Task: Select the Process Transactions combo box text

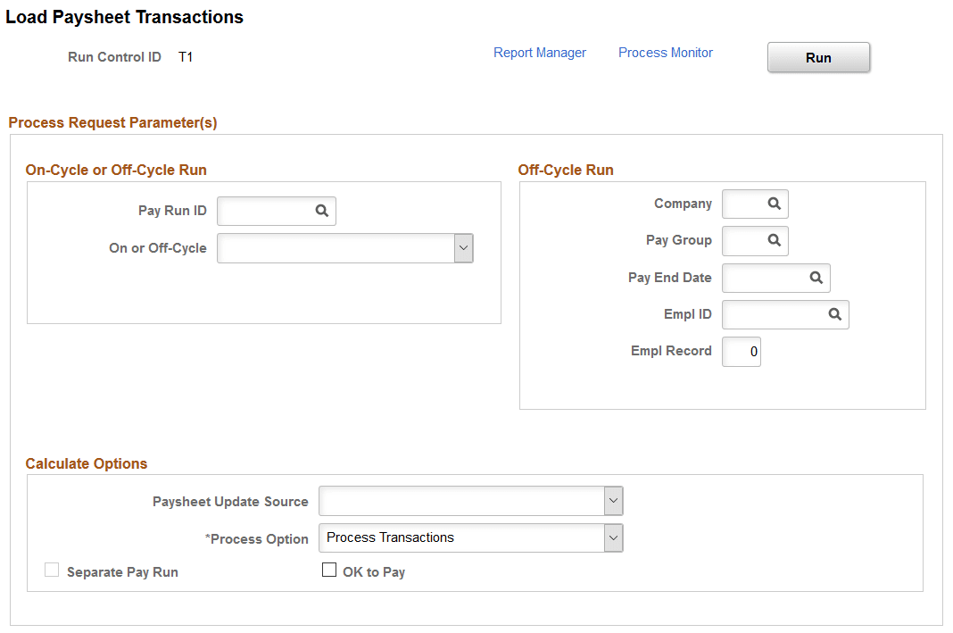Action: tap(464, 537)
